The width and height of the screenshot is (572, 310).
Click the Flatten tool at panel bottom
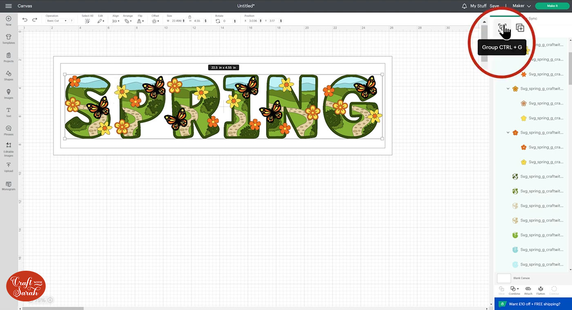pyautogui.click(x=541, y=290)
